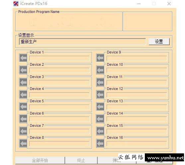Image resolution: width=185 pixels, height=165 pixels.
Task: Click the 设置 button
Action: click(159, 41)
